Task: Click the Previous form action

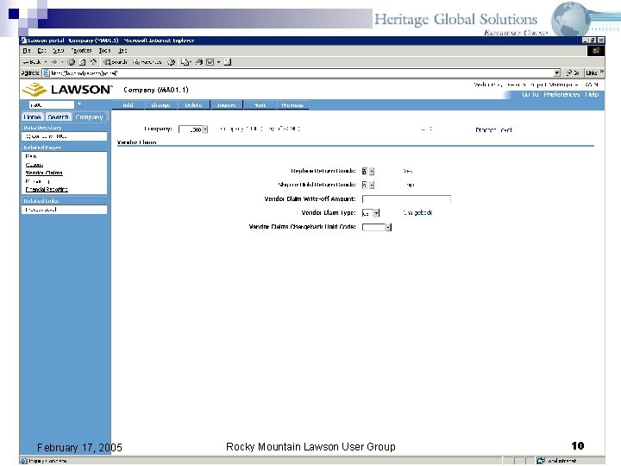Action: coord(292,105)
